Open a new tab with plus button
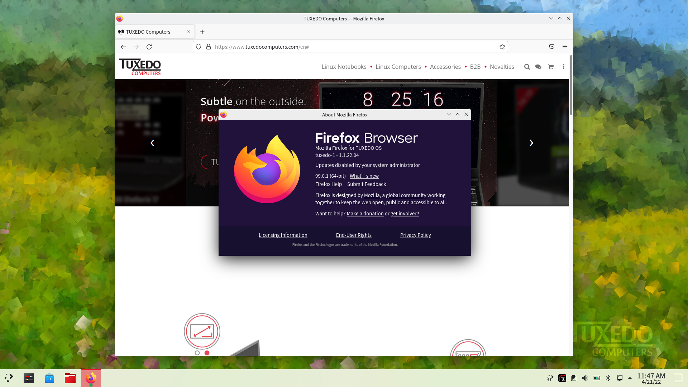The width and height of the screenshot is (688, 387). click(x=202, y=32)
